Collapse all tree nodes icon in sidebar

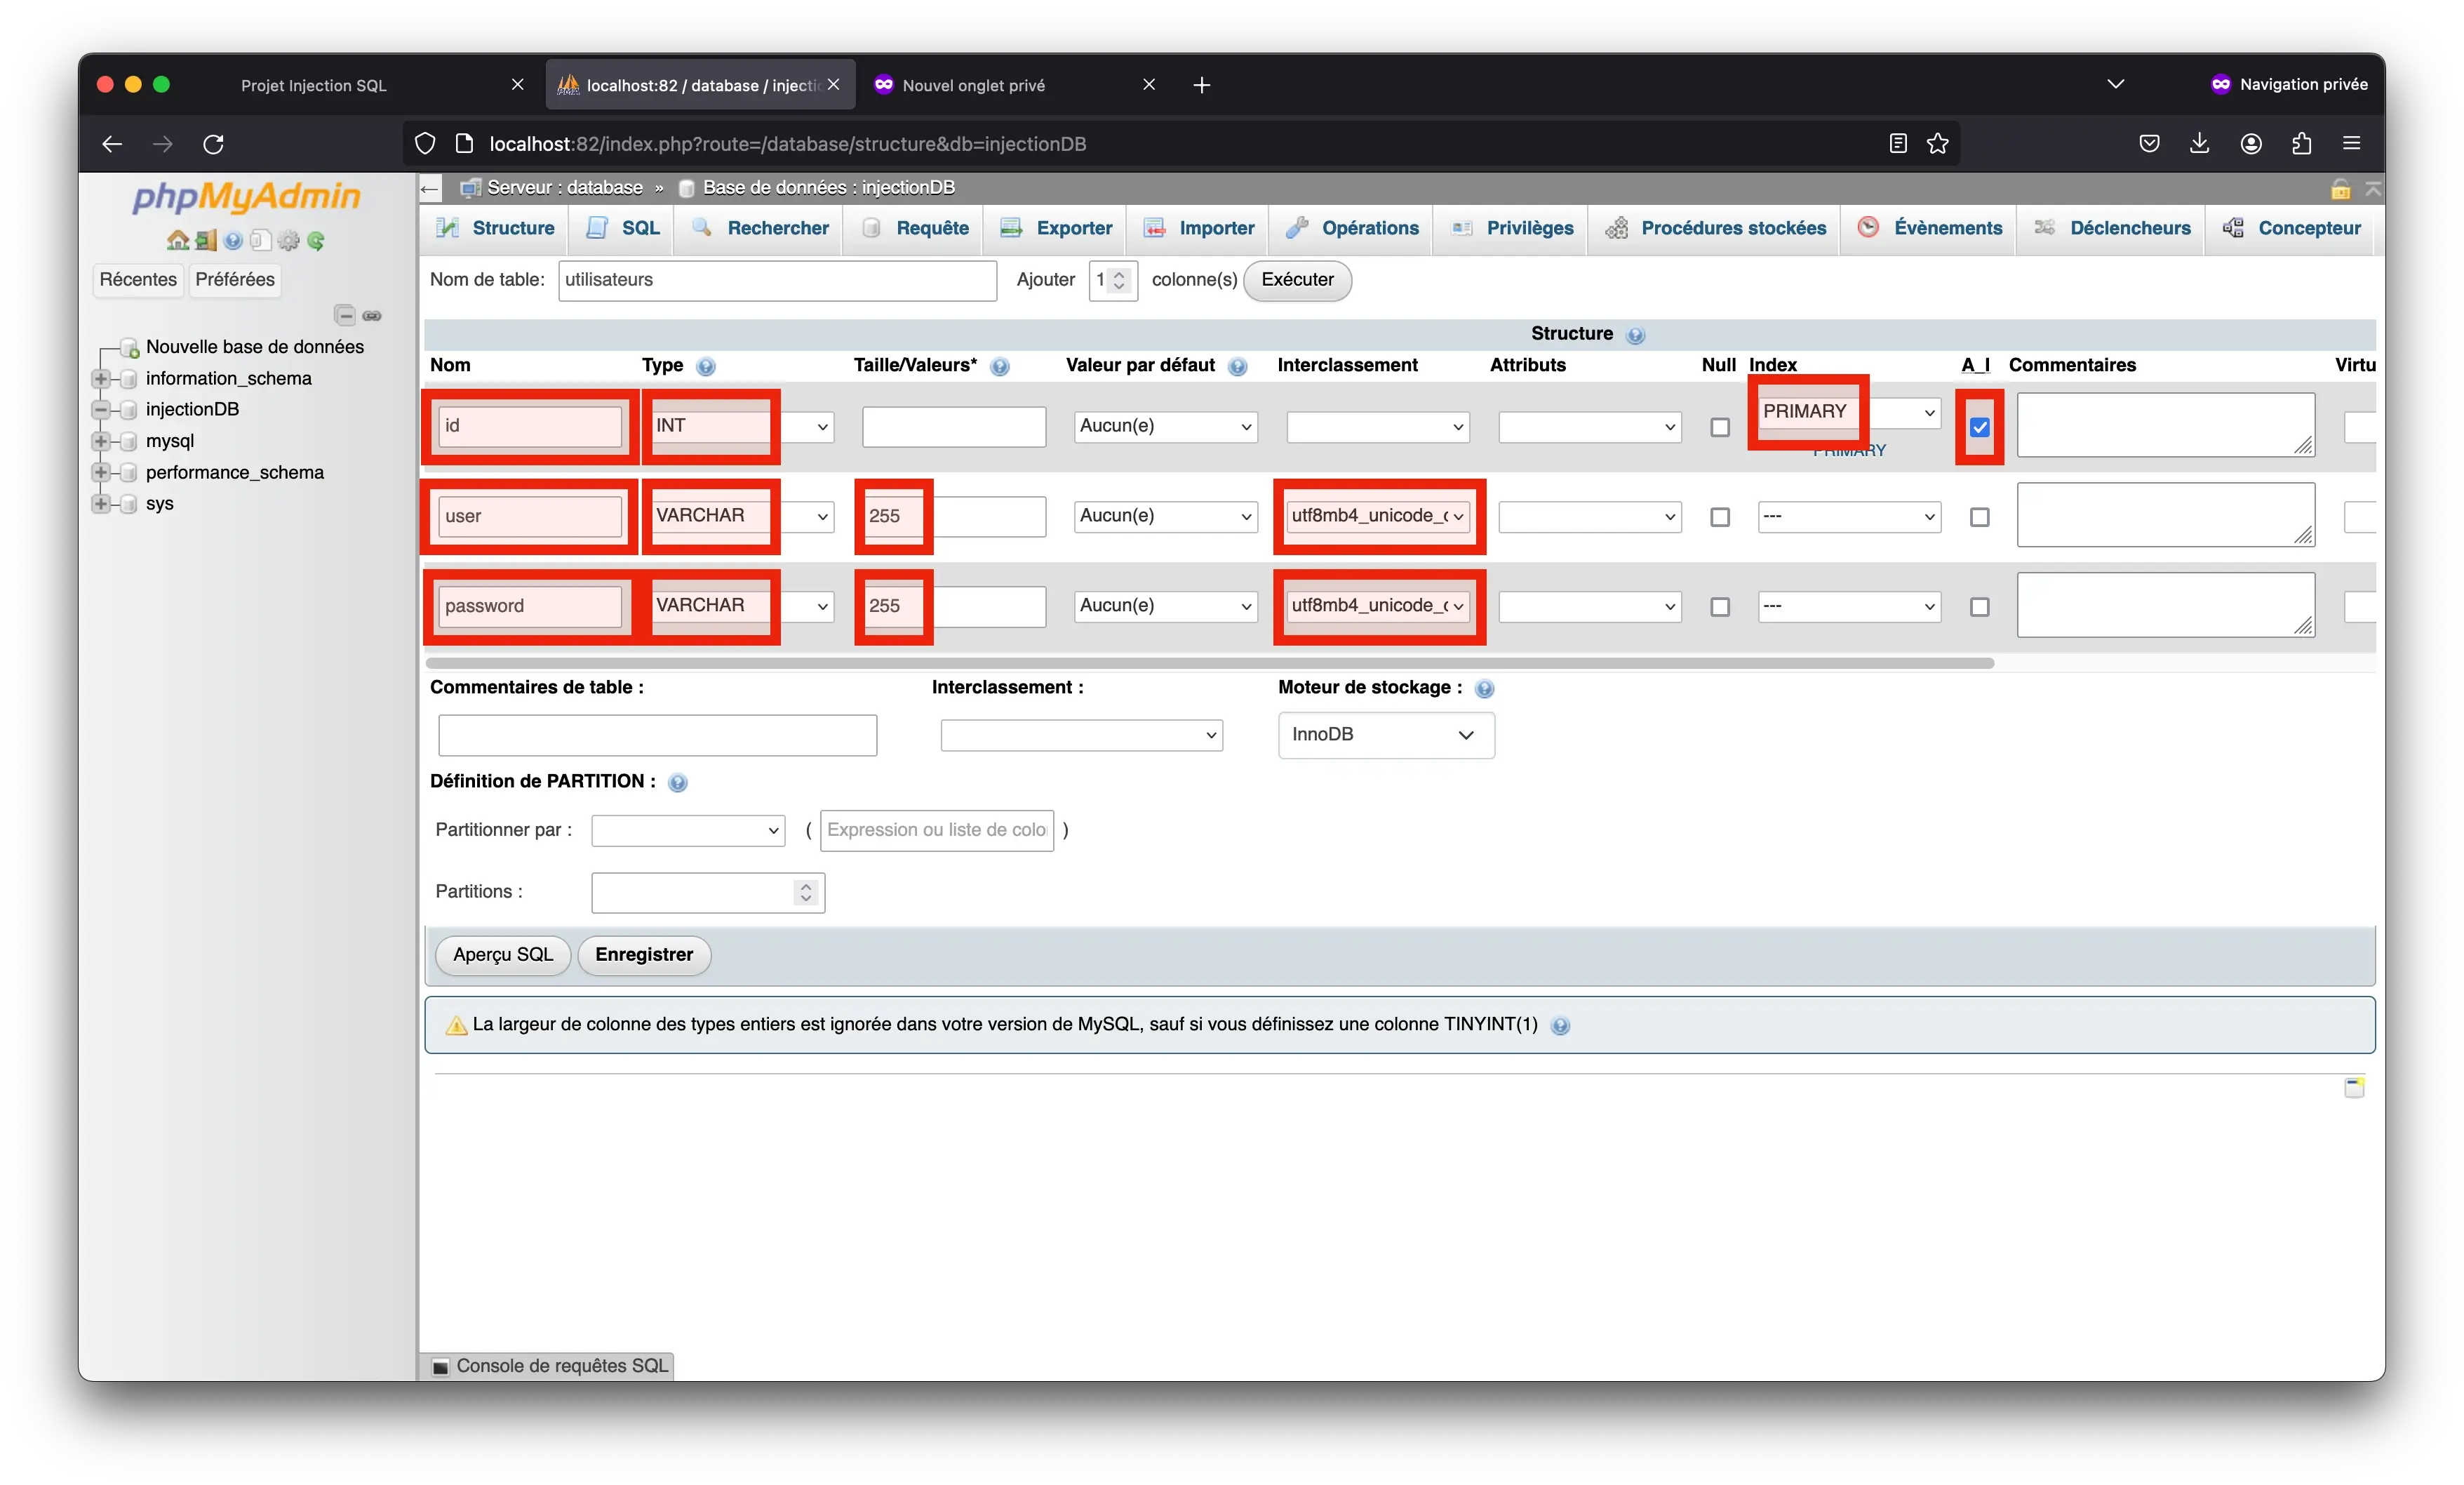[x=345, y=316]
